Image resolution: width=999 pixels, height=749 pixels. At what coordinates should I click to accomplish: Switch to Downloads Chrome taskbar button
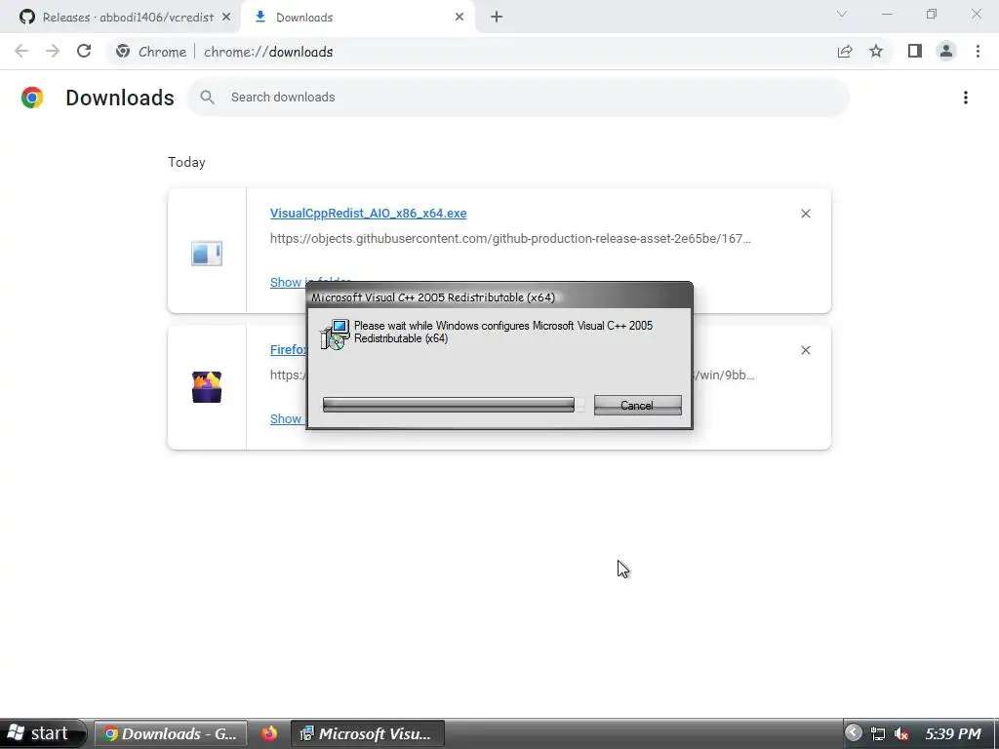click(x=171, y=733)
